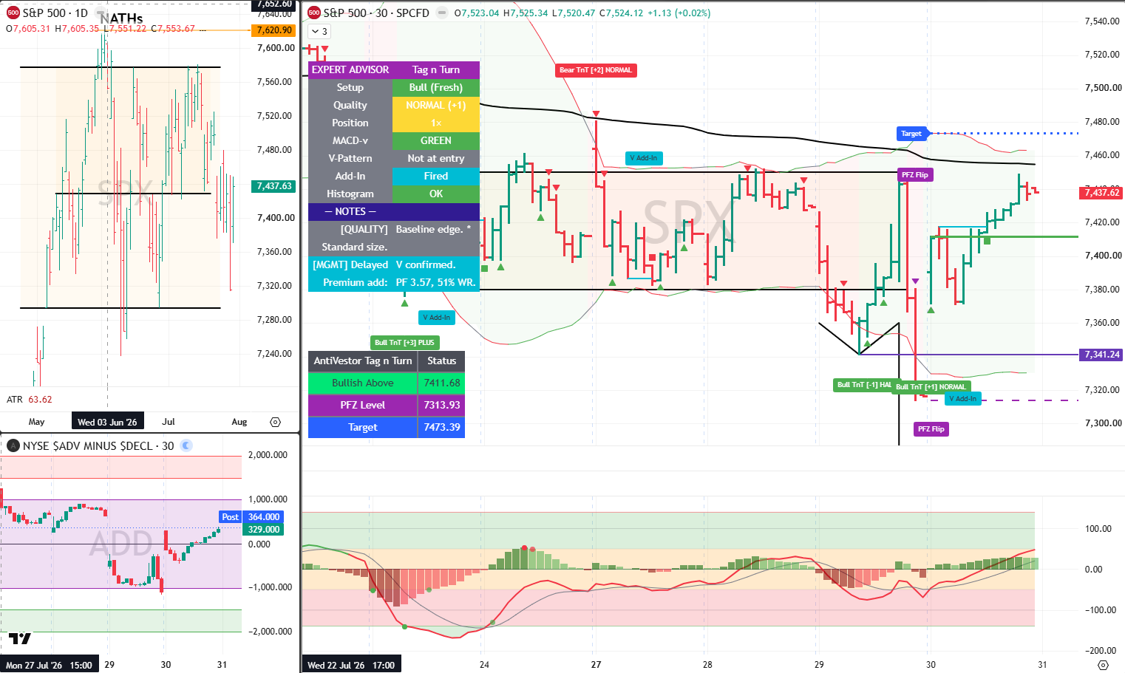Collapse the indicator legend showing 3 indicators
1125x673 pixels.
point(319,31)
